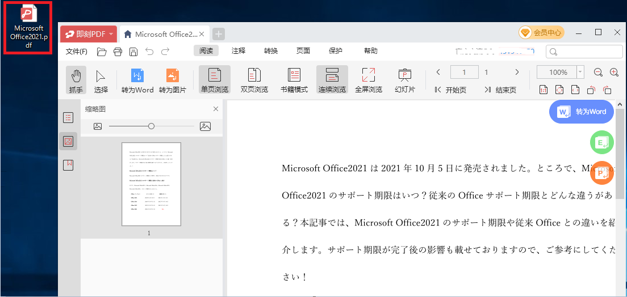Select the Hand (抓手) tool
This screenshot has width=627, height=297.
pyautogui.click(x=76, y=80)
